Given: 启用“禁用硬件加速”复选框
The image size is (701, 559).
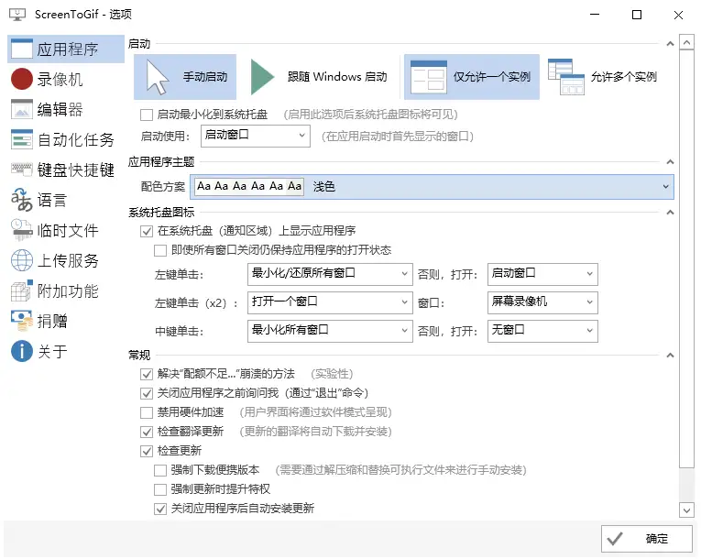Looking at the screenshot, I should [147, 412].
